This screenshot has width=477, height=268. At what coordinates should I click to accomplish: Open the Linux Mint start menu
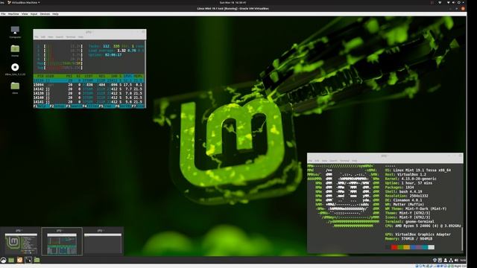[3, 260]
